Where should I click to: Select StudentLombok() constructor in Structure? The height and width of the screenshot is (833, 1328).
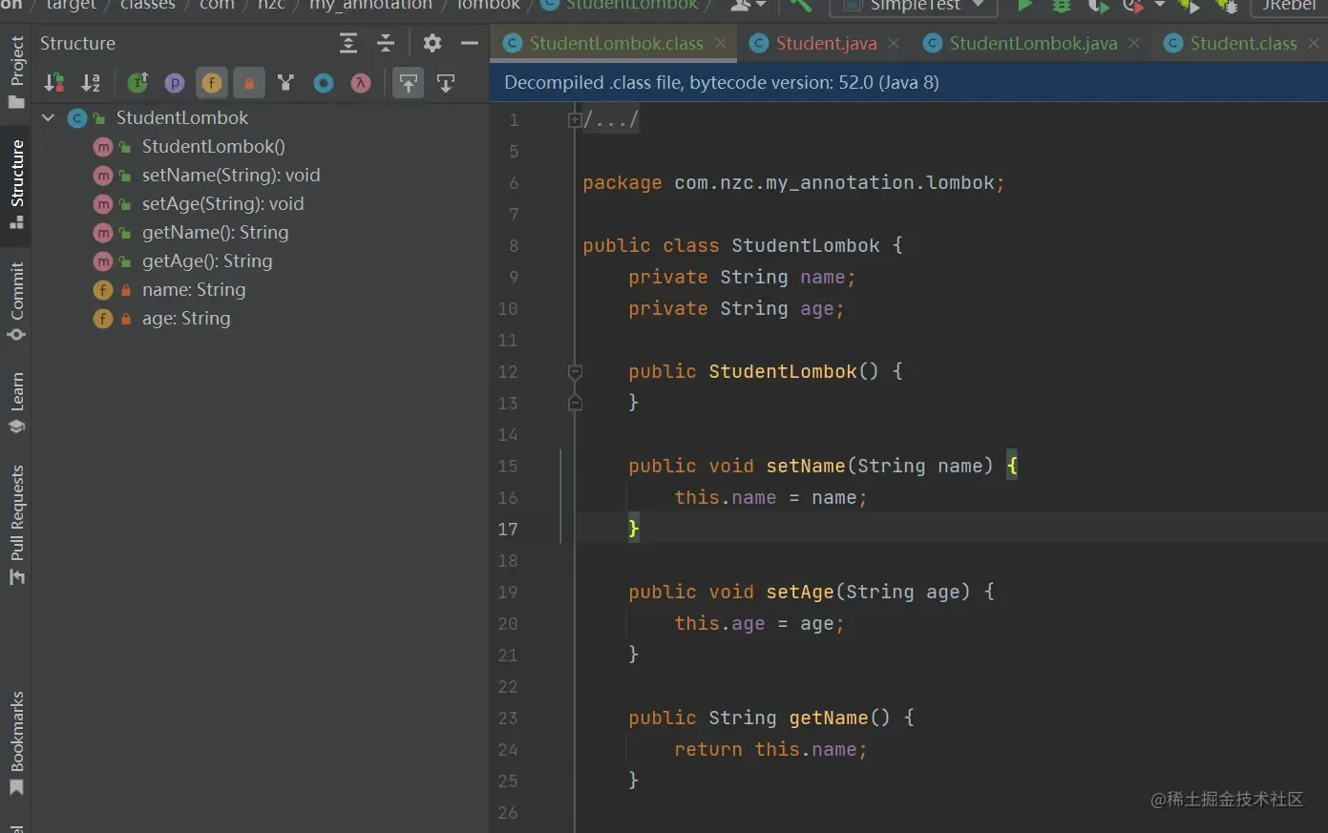(213, 146)
